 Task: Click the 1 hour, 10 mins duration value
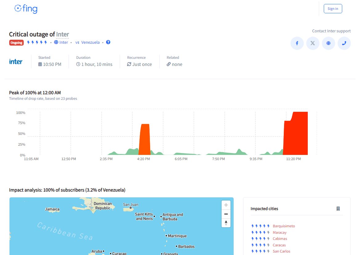(97, 64)
